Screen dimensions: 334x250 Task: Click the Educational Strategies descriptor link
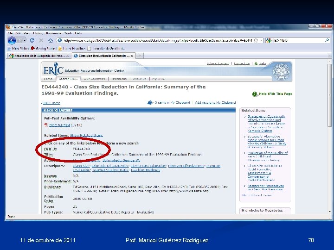[x=110, y=166]
